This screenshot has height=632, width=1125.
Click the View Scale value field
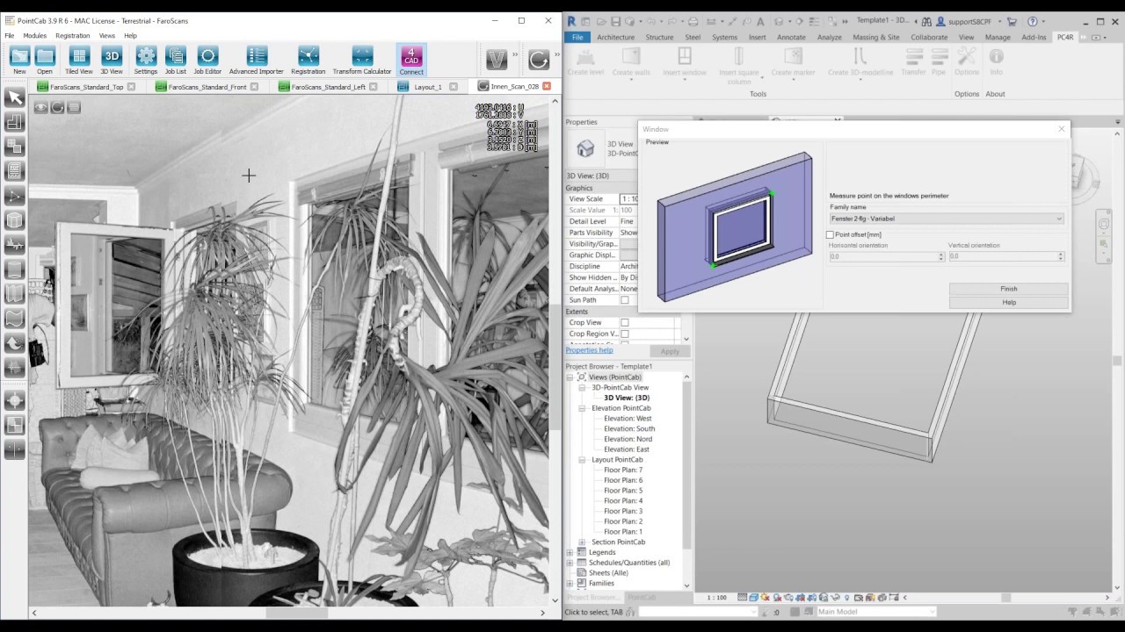(629, 199)
